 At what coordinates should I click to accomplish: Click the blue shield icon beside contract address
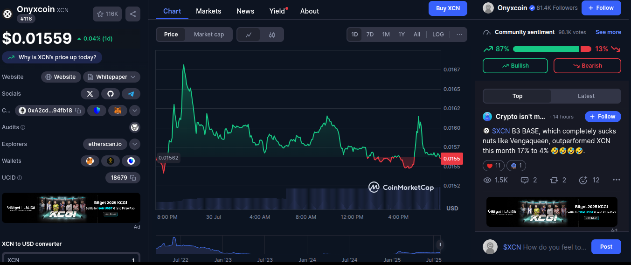[97, 111]
